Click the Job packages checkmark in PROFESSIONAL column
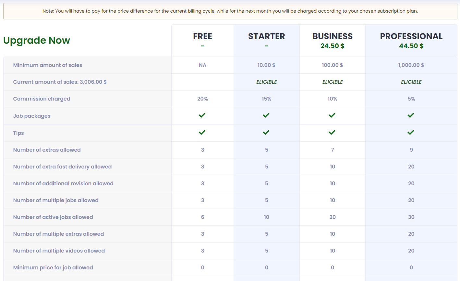Image resolution: width=460 pixels, height=281 pixels. pos(411,115)
